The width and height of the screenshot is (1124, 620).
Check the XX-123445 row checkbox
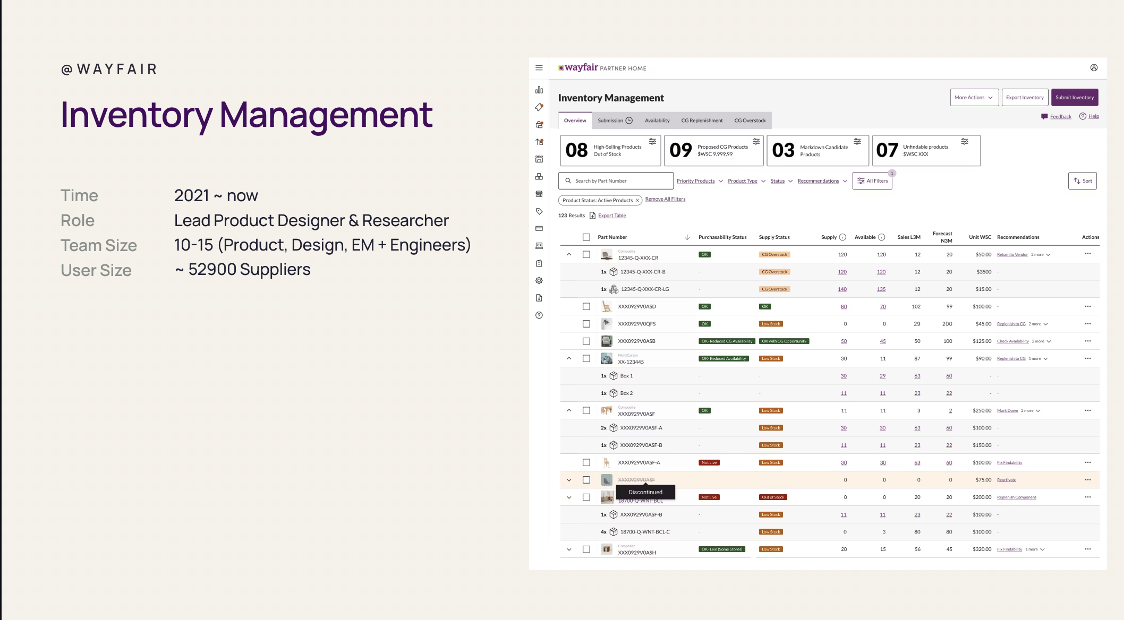click(586, 358)
